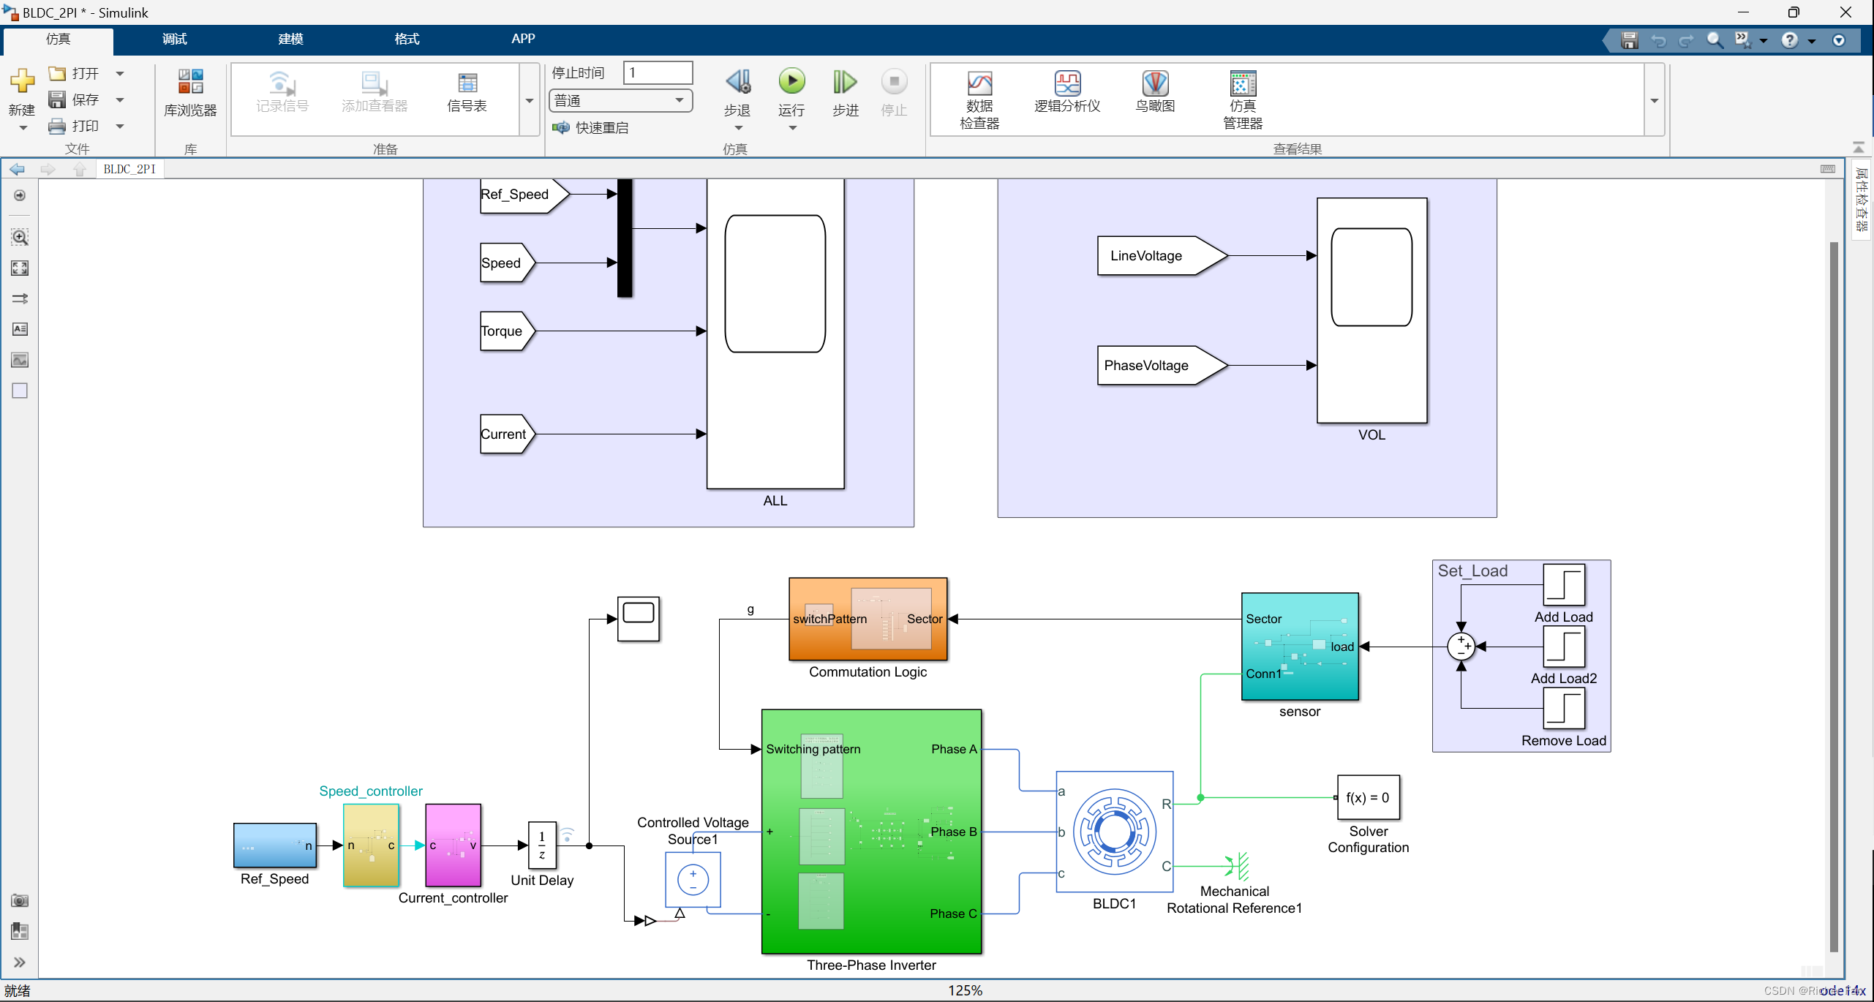This screenshot has height=1002, width=1874.
Task: Expand the review results gallery arrow
Action: (x=1654, y=100)
